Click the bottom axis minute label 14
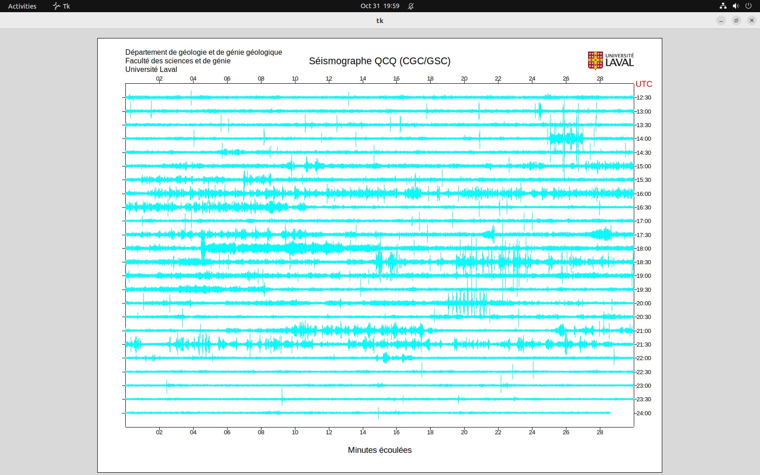760x475 pixels. 363,432
